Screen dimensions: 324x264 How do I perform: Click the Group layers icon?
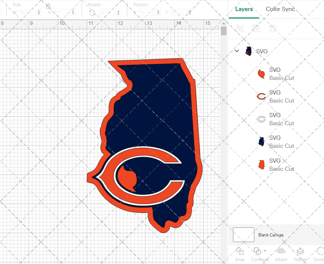point(240,28)
